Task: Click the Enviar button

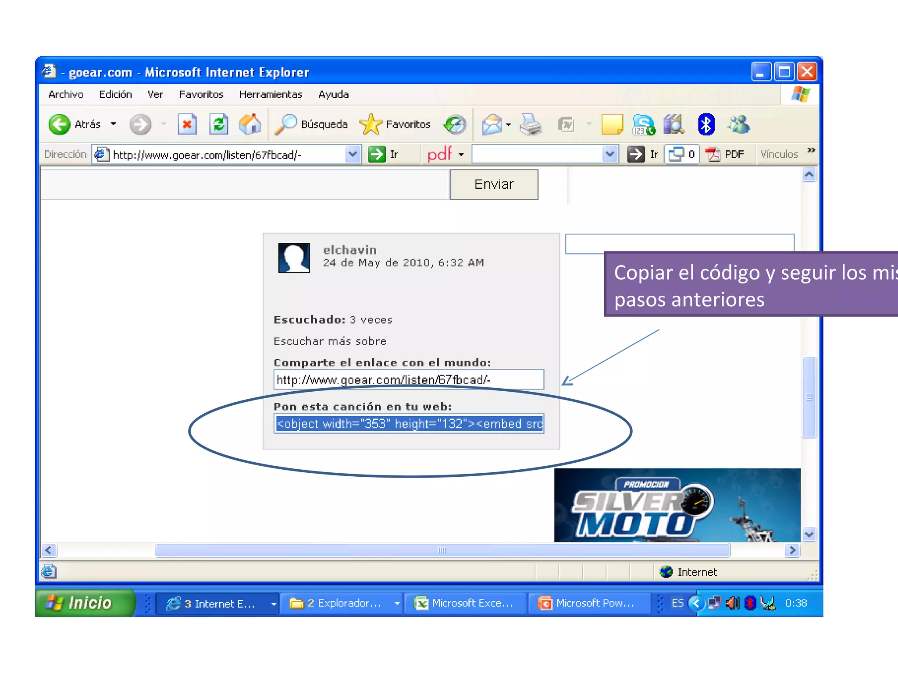Action: point(494,184)
